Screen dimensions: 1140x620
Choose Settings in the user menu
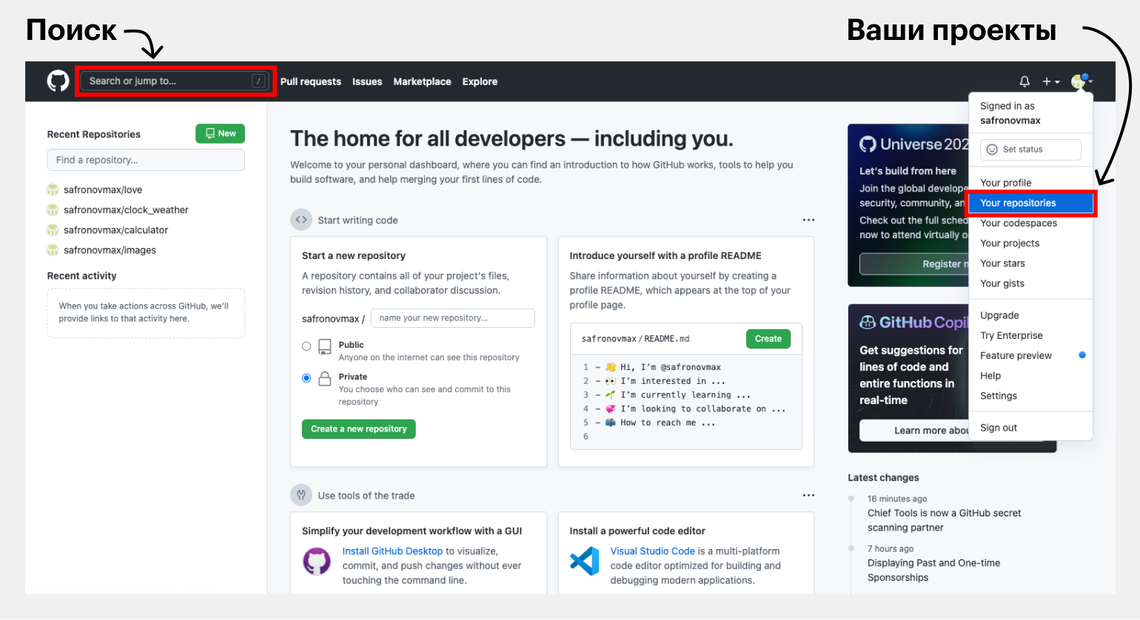tap(999, 396)
